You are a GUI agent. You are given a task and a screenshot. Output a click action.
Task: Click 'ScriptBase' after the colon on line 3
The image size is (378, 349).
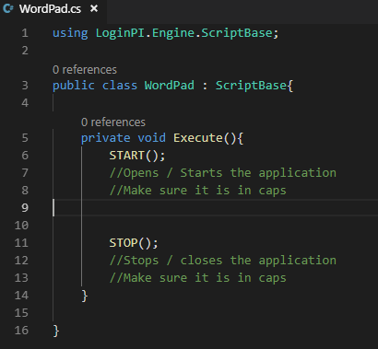pyautogui.click(x=251, y=86)
